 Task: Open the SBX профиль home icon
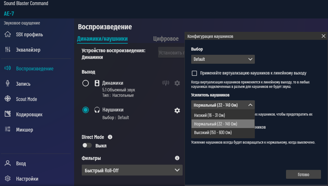(x=8, y=34)
